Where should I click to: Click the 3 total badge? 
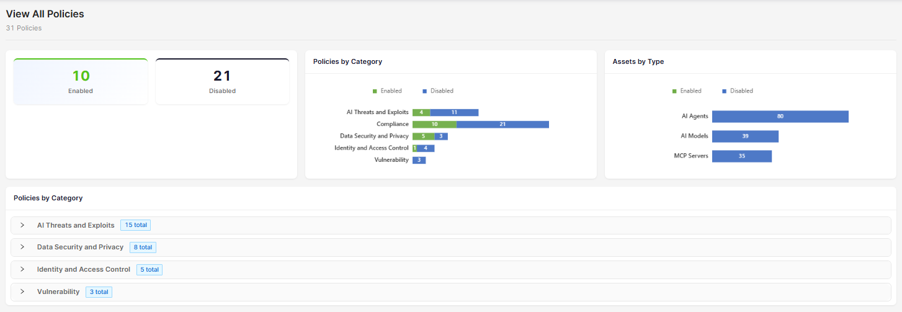pos(99,292)
